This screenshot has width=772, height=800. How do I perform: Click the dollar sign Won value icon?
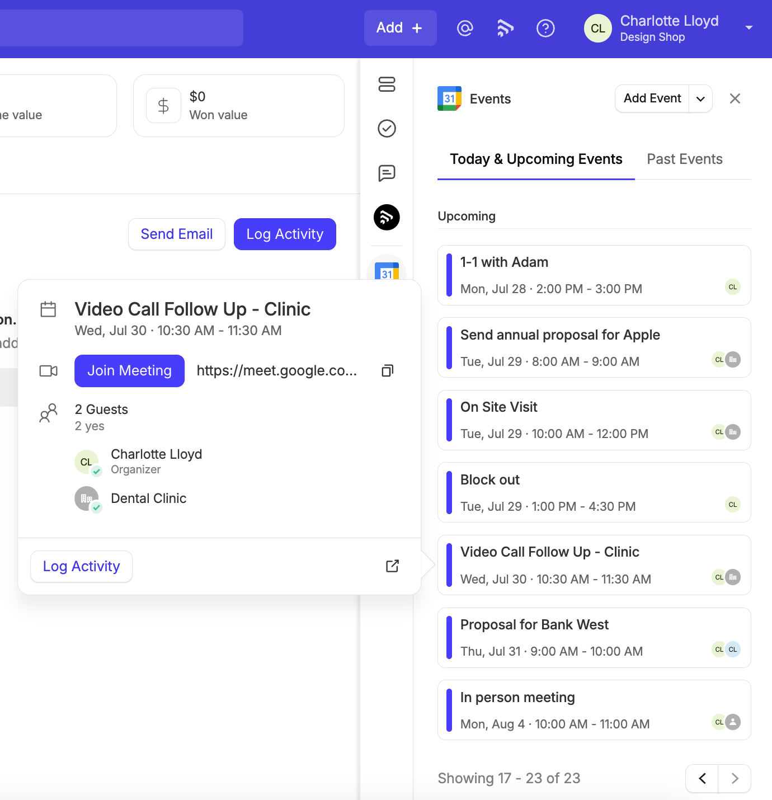[x=163, y=105]
